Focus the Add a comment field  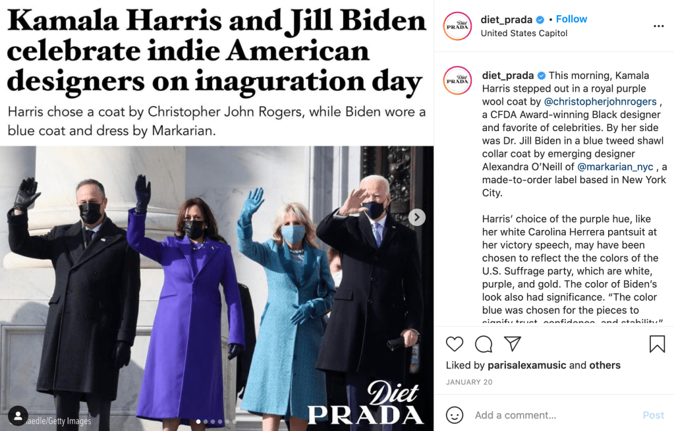pyautogui.click(x=555, y=415)
